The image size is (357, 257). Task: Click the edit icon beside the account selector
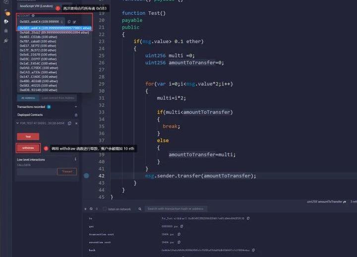tap(74, 22)
